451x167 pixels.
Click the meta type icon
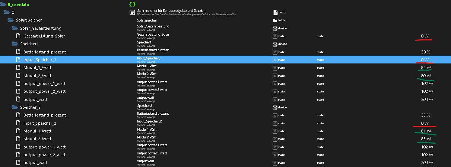point(275,12)
